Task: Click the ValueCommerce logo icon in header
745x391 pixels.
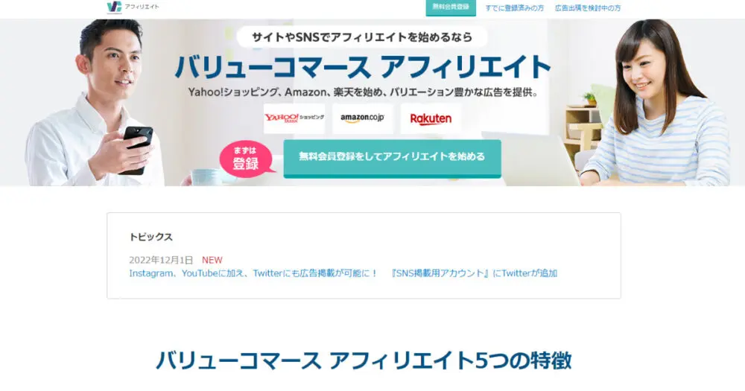Action: point(115,7)
